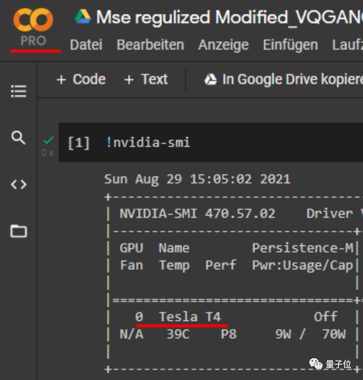The height and width of the screenshot is (380, 363).
Task: Click the 'Driver' label in the output
Action: pyautogui.click(x=330, y=214)
